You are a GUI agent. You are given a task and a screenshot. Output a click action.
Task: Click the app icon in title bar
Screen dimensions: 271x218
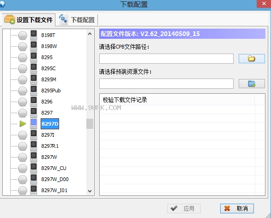(2, 4)
